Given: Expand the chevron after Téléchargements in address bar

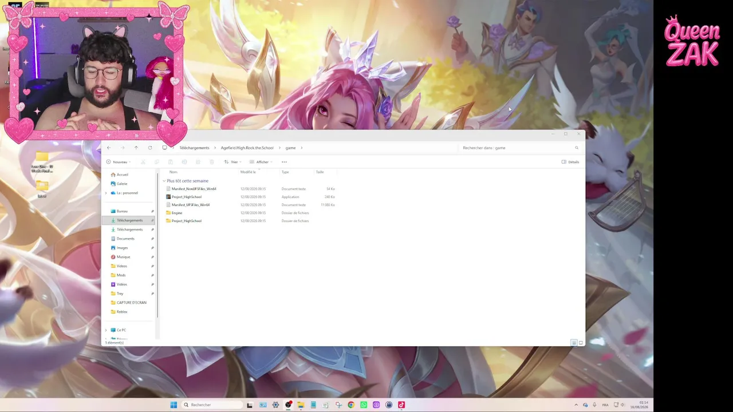Looking at the screenshot, I should click(x=215, y=148).
